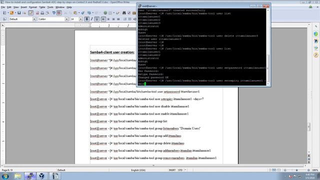This screenshot has height=180, width=320.
Task: Toggle Italic formatting
Action: pyautogui.click(x=91, y=19)
